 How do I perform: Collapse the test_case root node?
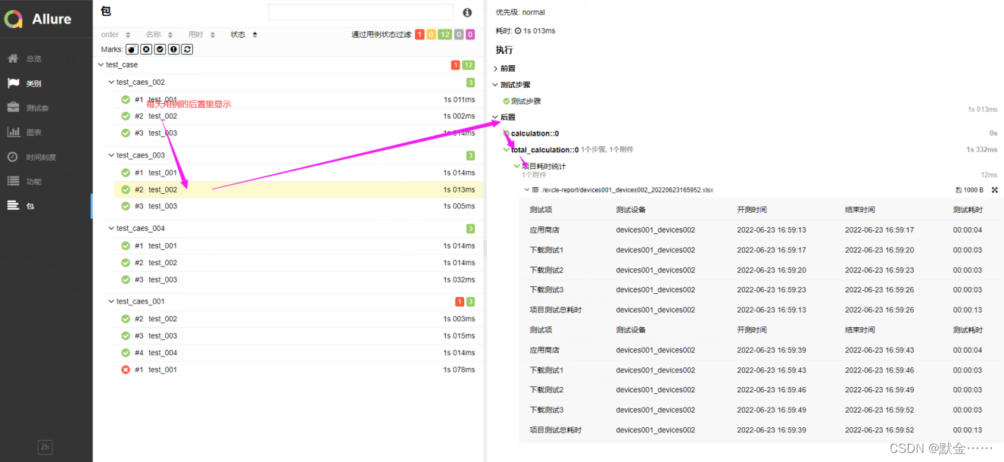[101, 65]
